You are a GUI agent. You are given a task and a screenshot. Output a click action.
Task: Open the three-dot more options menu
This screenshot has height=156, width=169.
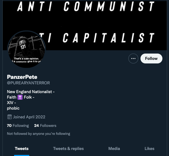pyautogui.click(x=133, y=59)
